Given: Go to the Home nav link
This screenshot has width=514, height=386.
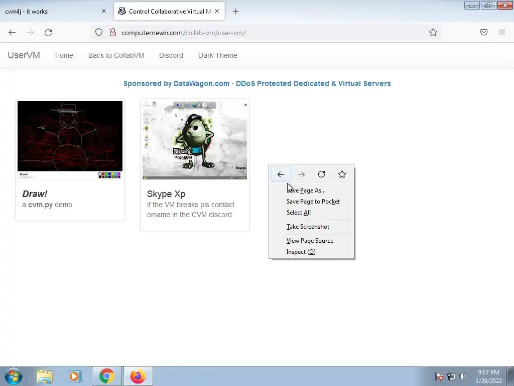Looking at the screenshot, I should pyautogui.click(x=64, y=55).
